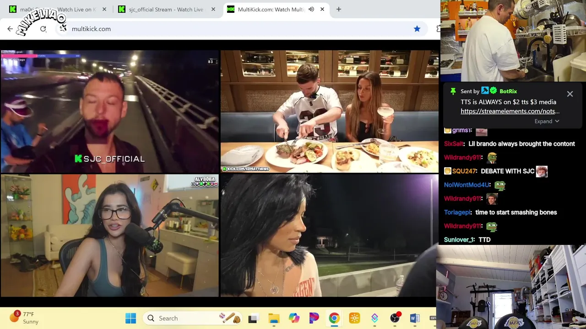
Task: Switch to the sjc_official Stream tab
Action: click(167, 9)
